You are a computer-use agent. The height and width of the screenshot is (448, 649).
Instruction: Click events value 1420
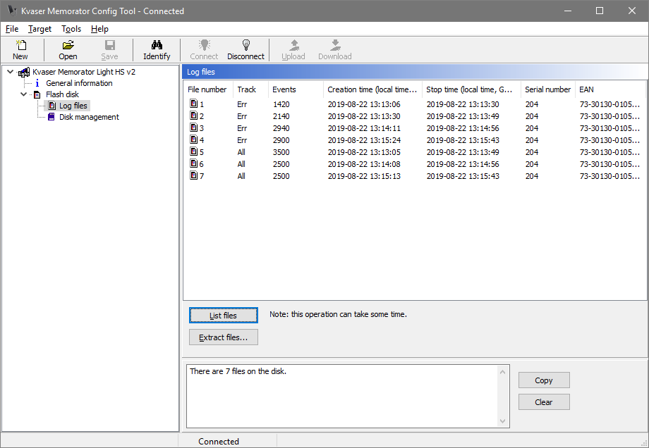(x=281, y=104)
